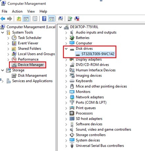
Task: Click the Network adapters icon
Action: [x=72, y=97]
